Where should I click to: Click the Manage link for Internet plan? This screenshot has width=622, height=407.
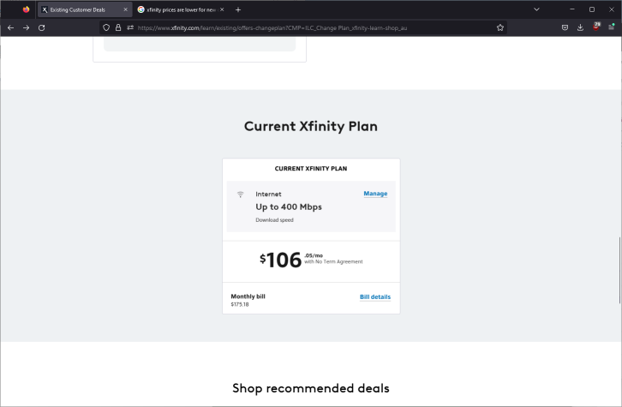click(375, 194)
